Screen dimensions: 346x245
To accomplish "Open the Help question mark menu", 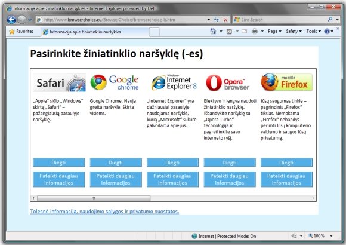I will (x=329, y=32).
